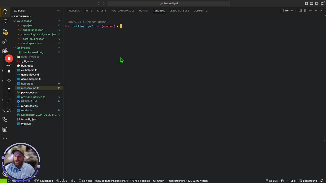Select bun.lockb file
The width and height of the screenshot is (326, 183).
click(27, 66)
